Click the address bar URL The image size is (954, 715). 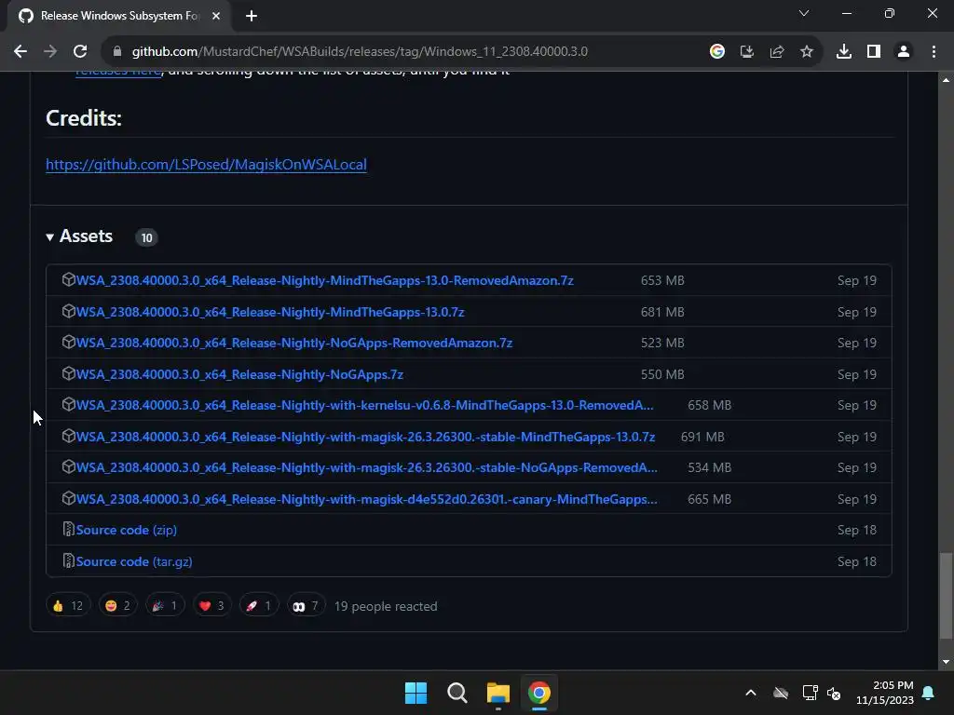click(x=360, y=52)
